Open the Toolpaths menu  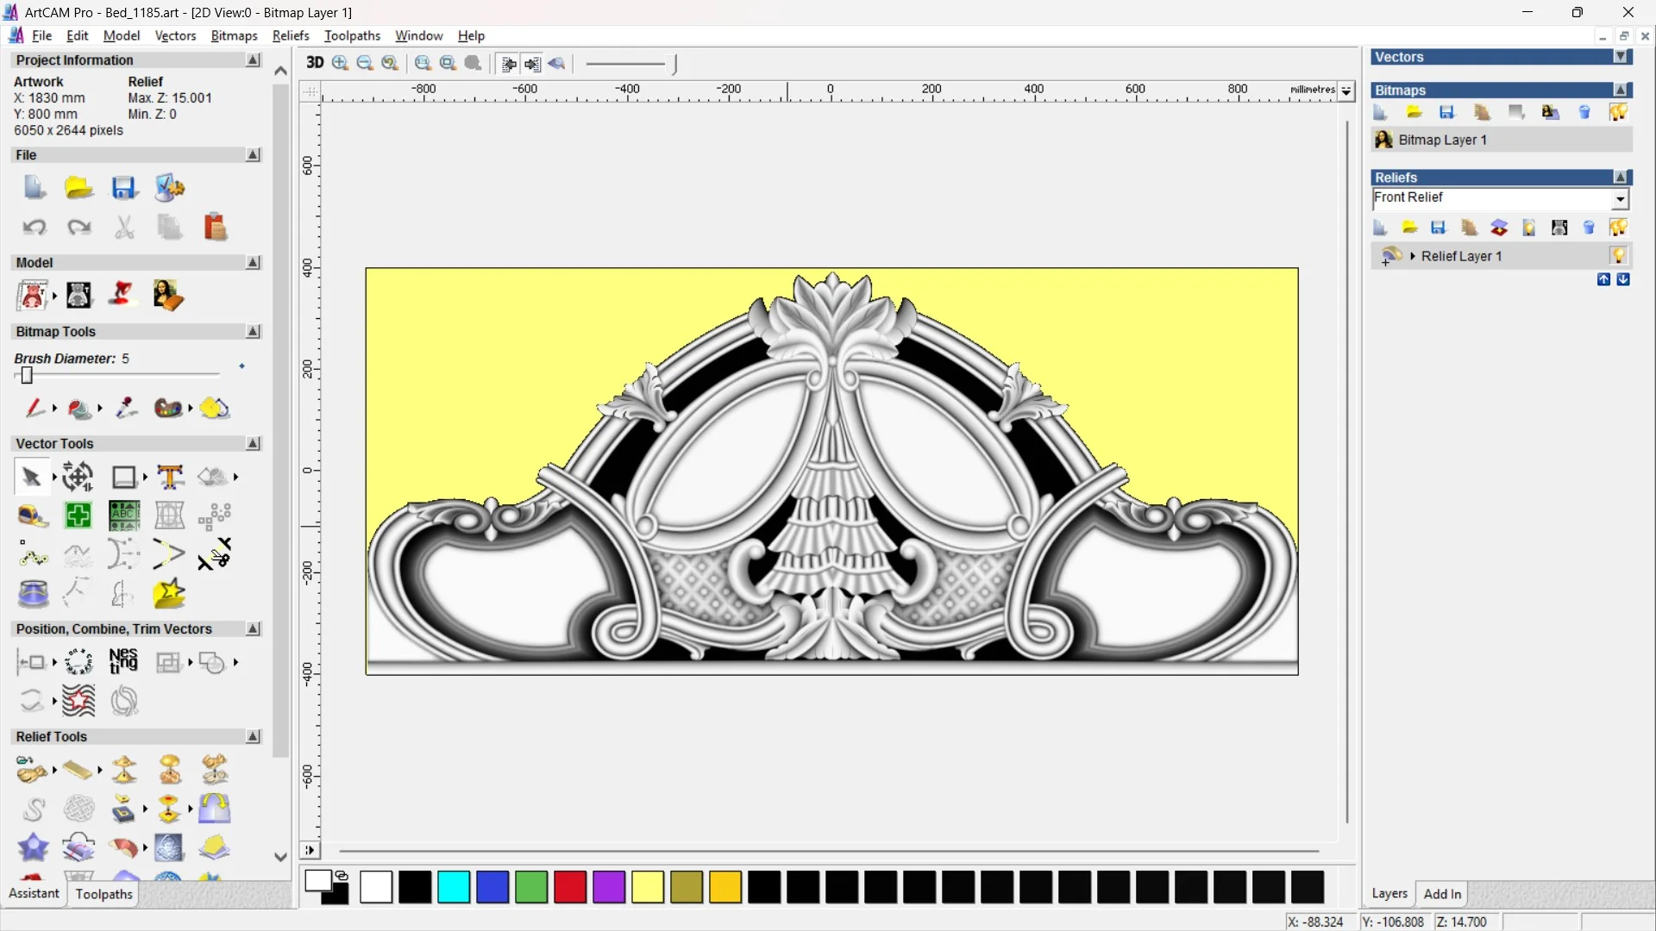point(352,35)
